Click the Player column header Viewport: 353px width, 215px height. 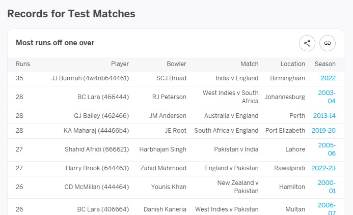tap(120, 64)
